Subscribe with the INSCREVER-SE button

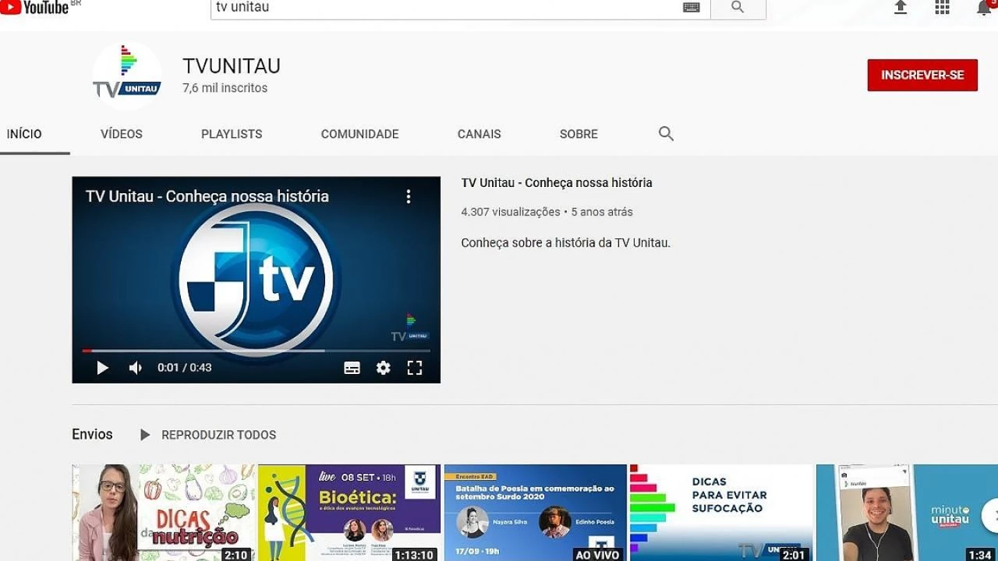[x=922, y=75]
